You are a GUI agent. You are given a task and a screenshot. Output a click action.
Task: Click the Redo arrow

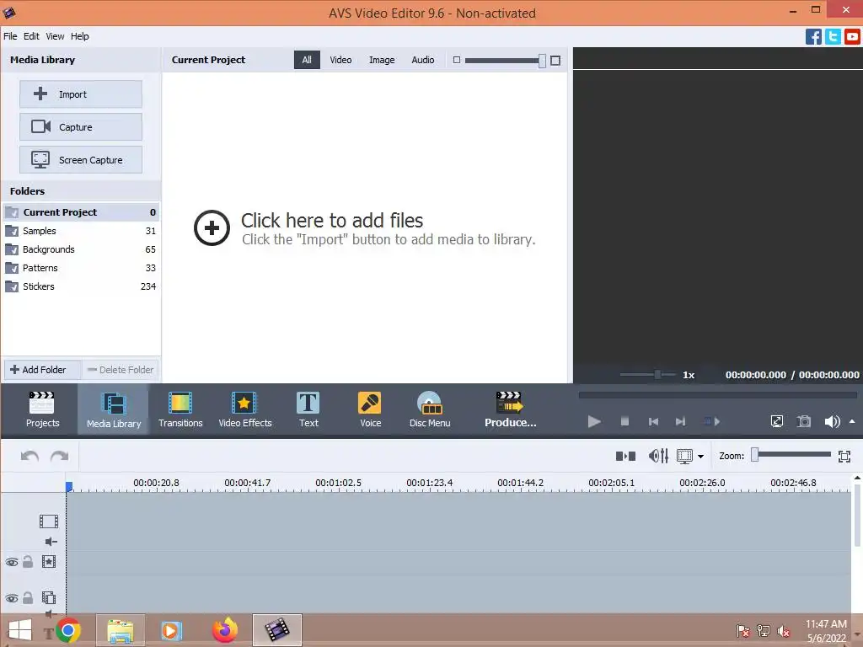point(60,456)
